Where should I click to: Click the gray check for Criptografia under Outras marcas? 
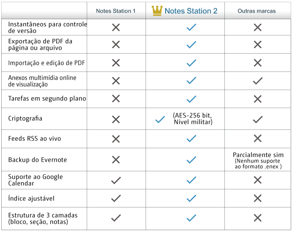258,119
